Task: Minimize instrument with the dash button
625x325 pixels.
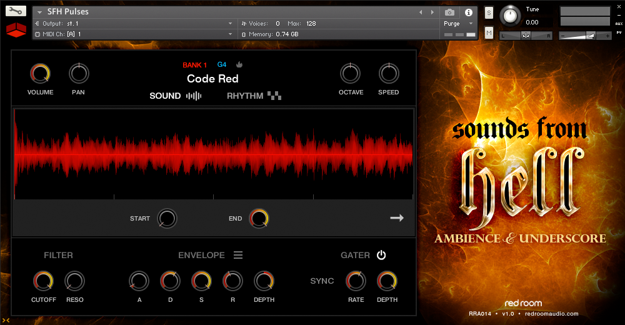Action: (x=619, y=15)
